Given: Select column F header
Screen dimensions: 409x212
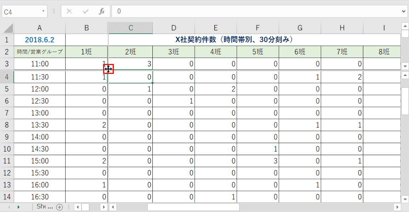Looking at the screenshot, I should [258, 28].
